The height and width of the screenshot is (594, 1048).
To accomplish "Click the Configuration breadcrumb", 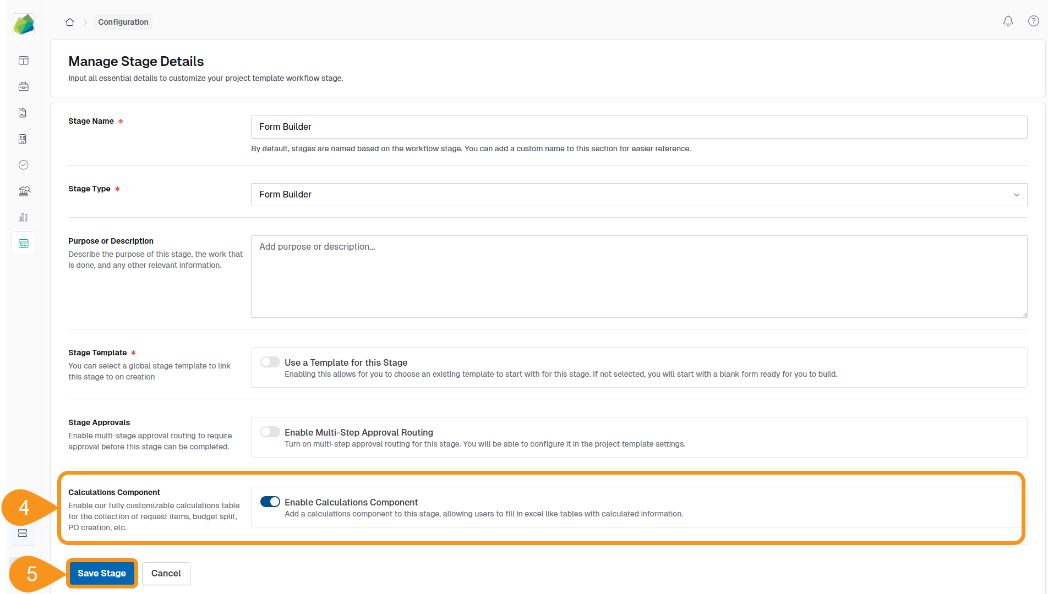I will click(x=123, y=21).
